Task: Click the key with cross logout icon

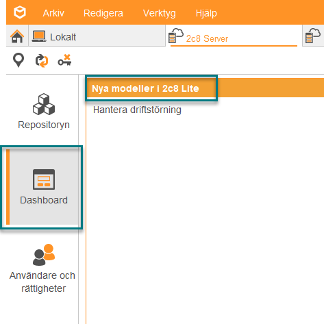Action: pos(64,60)
